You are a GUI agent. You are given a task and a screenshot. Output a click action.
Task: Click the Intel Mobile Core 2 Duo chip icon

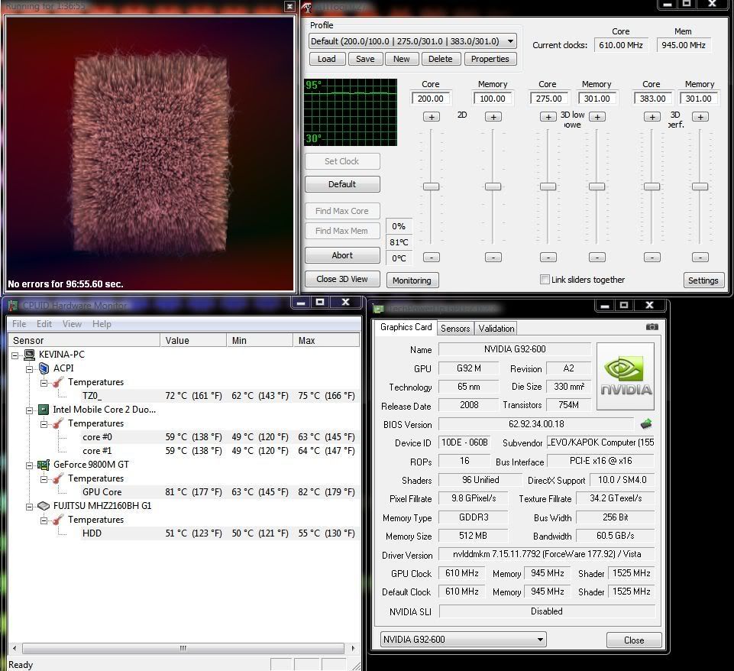(43, 410)
